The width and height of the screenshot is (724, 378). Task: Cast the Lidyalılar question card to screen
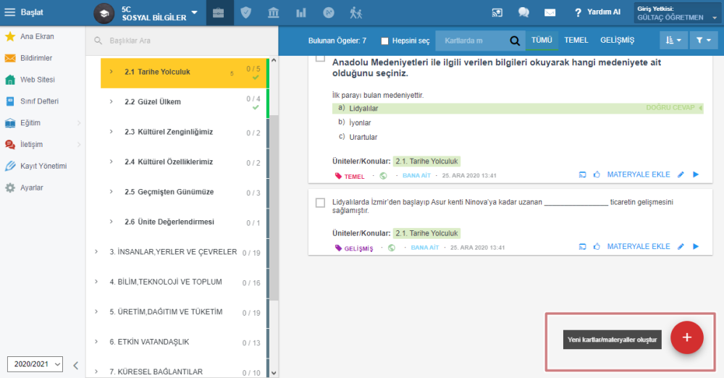point(582,175)
